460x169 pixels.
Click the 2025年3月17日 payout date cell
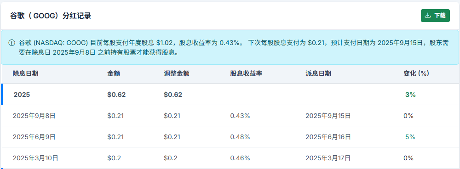tap(328, 158)
